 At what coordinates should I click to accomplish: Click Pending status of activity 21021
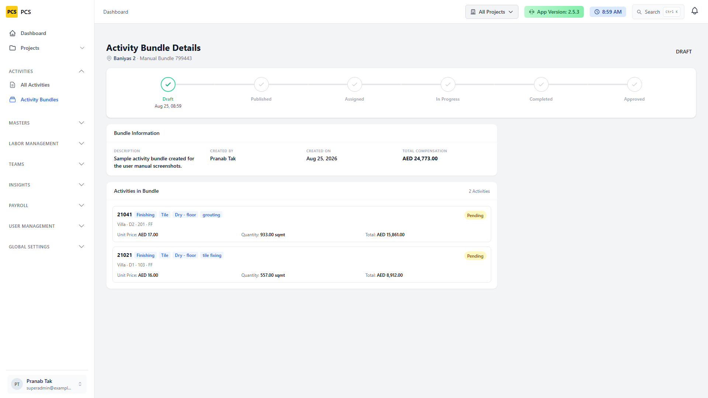475,256
